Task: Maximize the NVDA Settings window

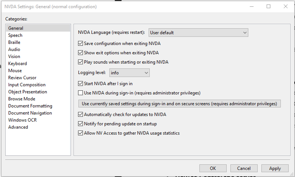Action: pos(269,7)
